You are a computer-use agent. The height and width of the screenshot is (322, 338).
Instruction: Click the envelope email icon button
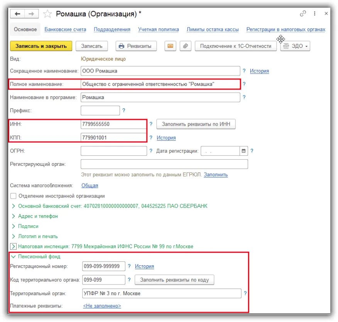pos(170,46)
